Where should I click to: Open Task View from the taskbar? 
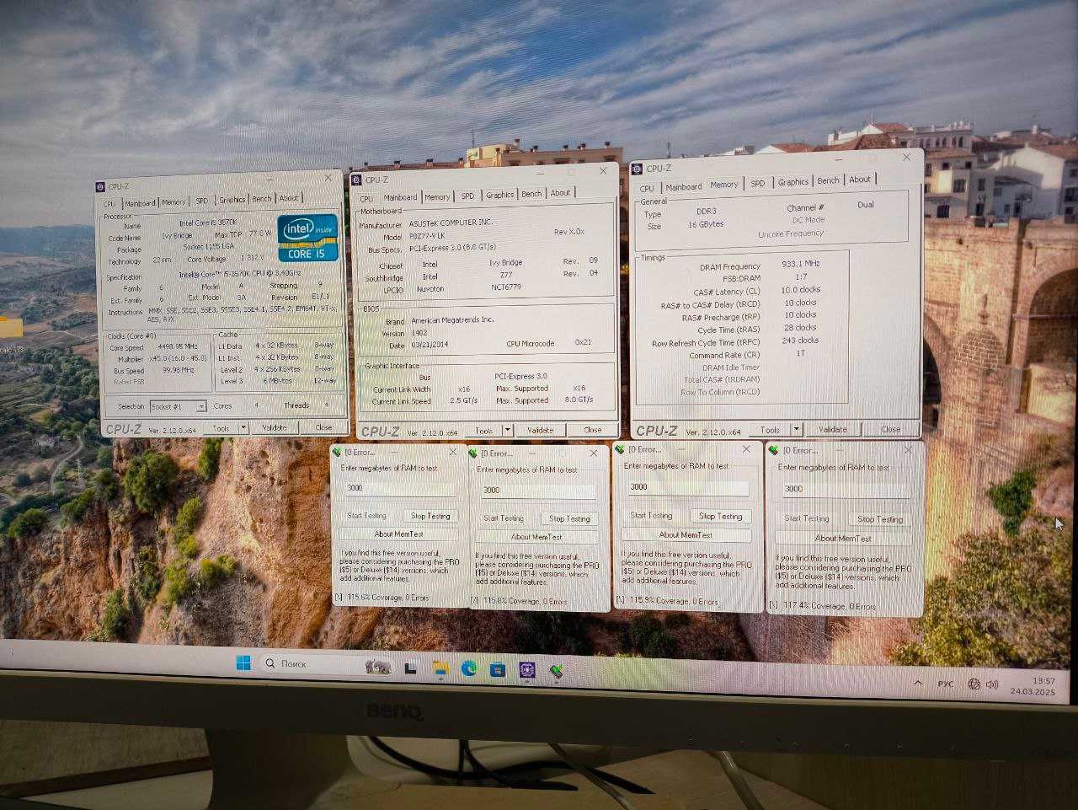tap(411, 668)
